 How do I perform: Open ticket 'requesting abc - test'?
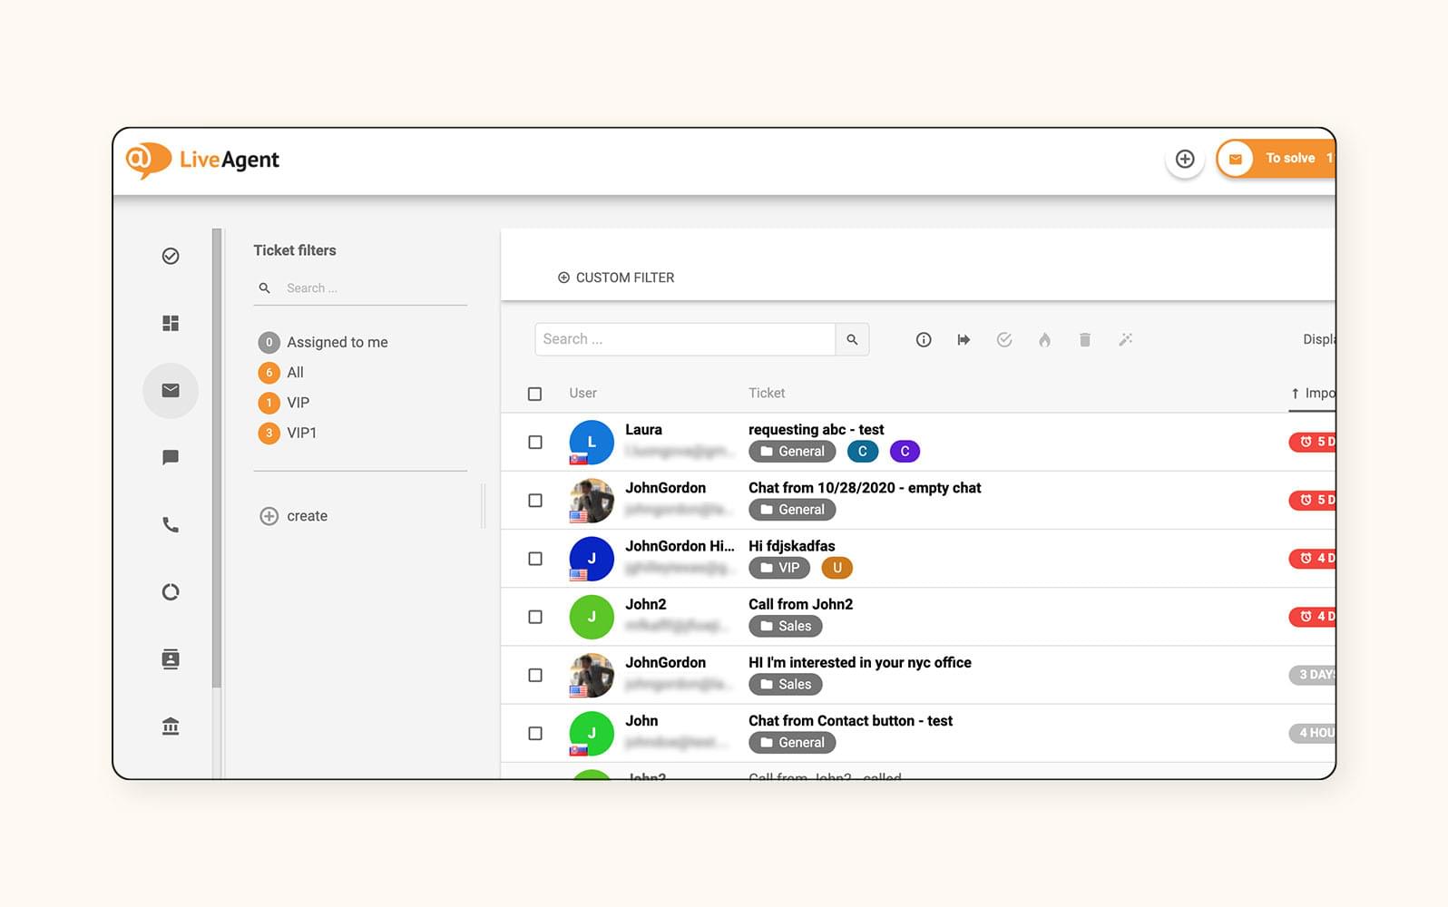(816, 429)
